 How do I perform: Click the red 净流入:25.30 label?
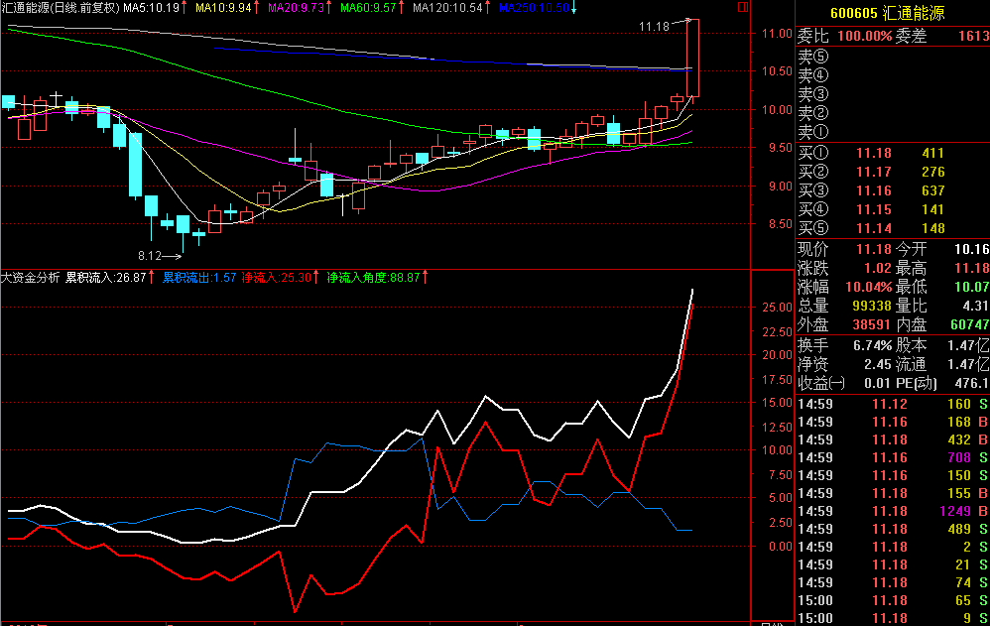(277, 278)
